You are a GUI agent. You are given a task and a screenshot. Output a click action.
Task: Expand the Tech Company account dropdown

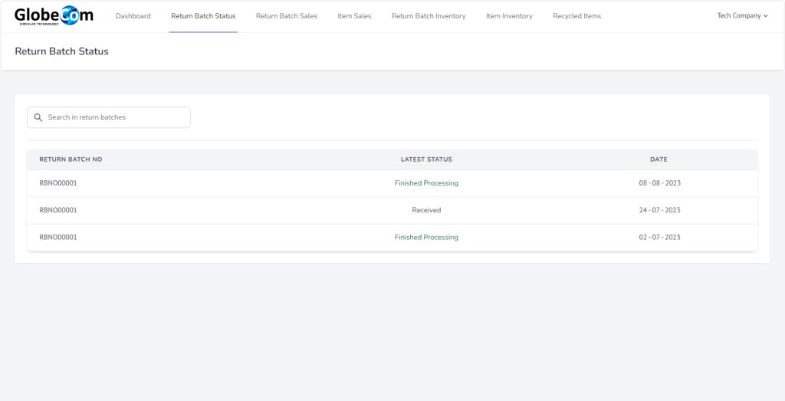click(x=741, y=16)
